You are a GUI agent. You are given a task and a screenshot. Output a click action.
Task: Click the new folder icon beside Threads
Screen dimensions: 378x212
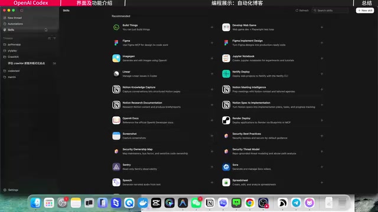(50, 38)
